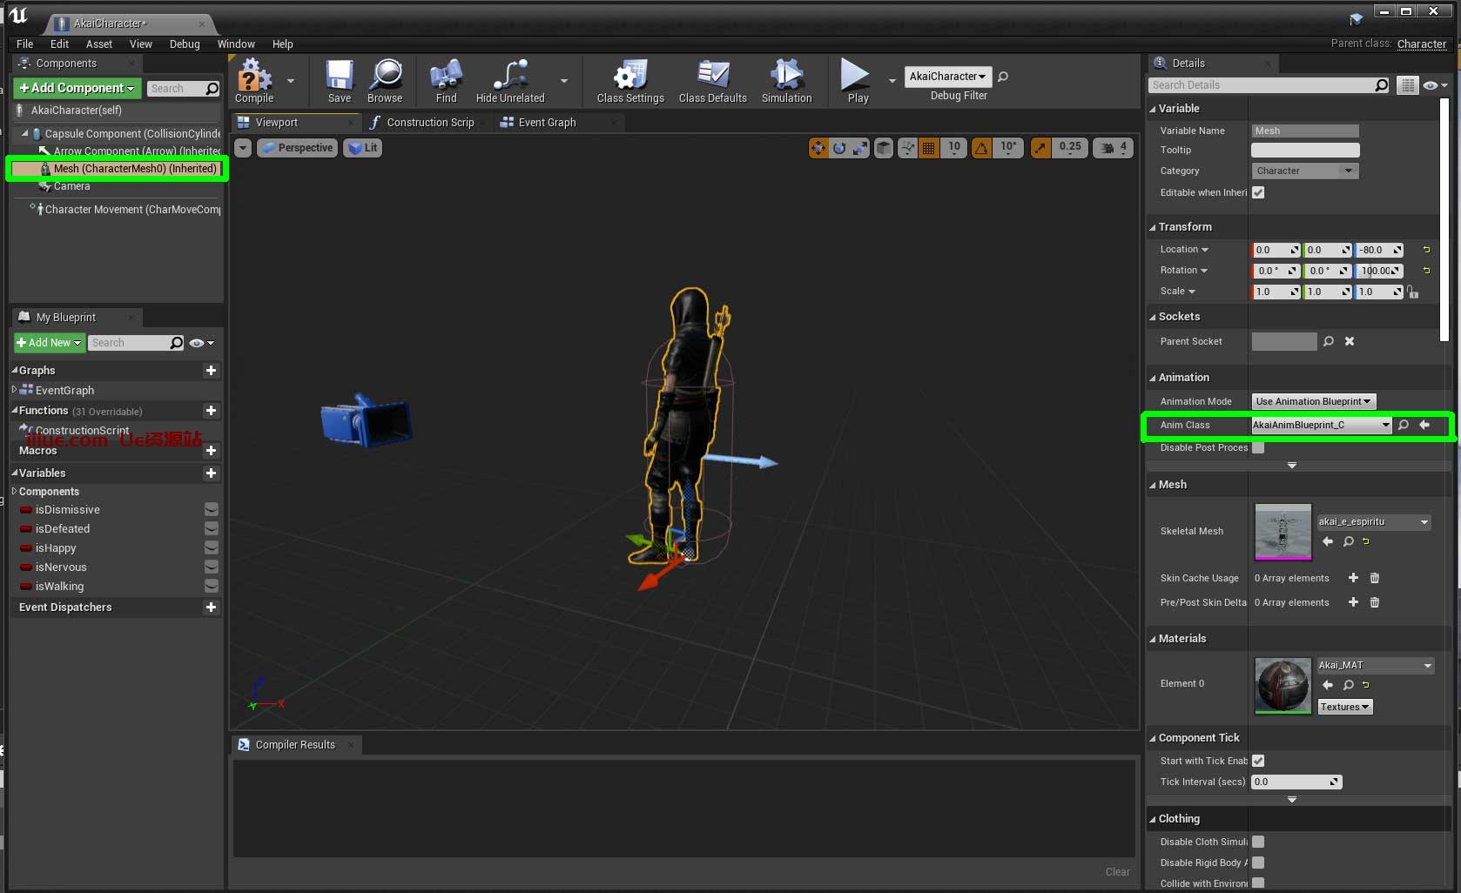The image size is (1461, 893).
Task: Toggle Editable when Inherited checkbox
Action: point(1258,192)
